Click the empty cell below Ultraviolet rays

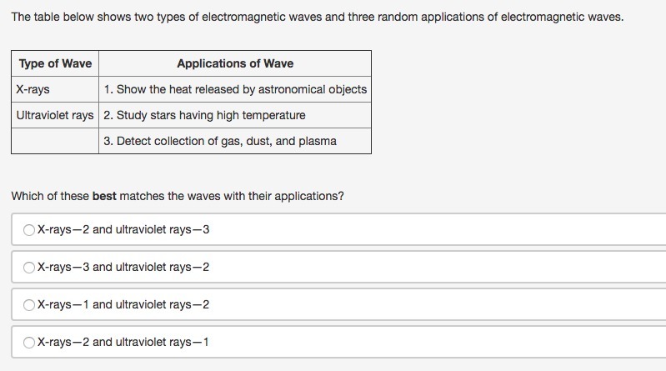[x=55, y=141]
